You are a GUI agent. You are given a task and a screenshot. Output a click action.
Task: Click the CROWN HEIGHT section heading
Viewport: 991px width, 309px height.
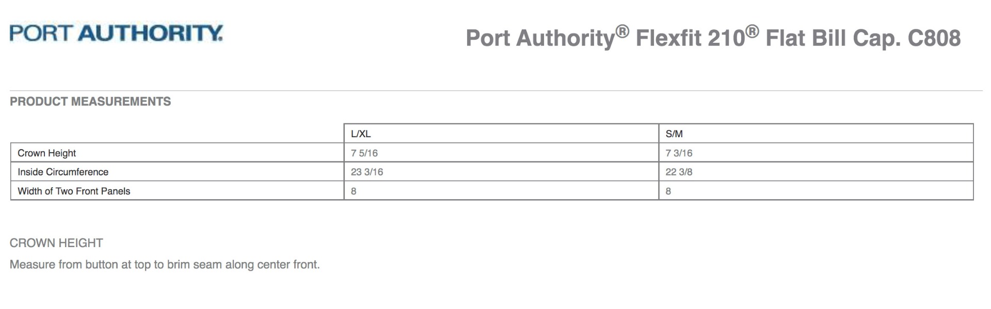[x=56, y=243]
